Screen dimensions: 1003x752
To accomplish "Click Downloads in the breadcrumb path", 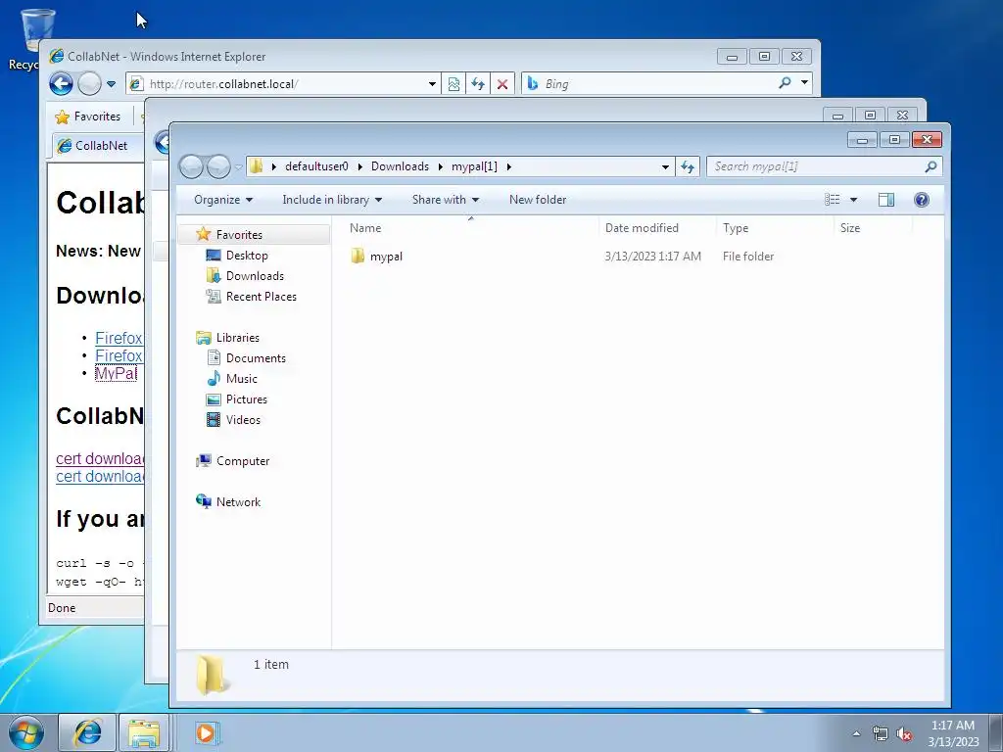I will (400, 166).
